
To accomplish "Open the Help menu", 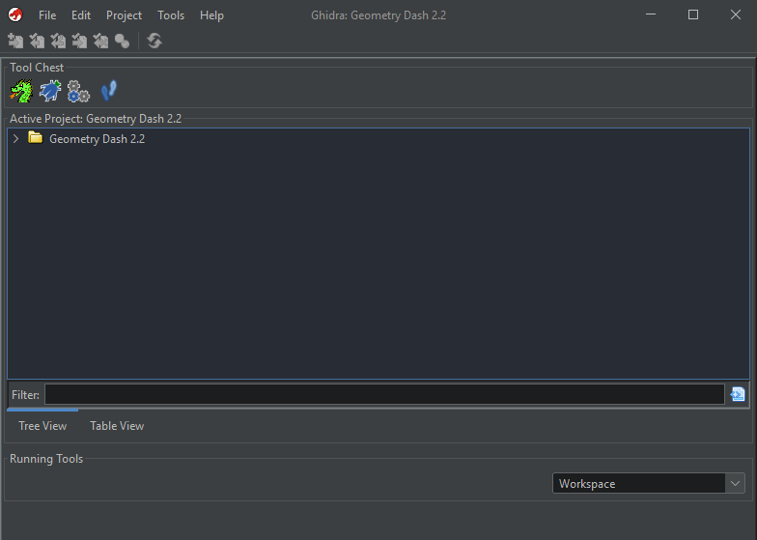I will click(212, 15).
